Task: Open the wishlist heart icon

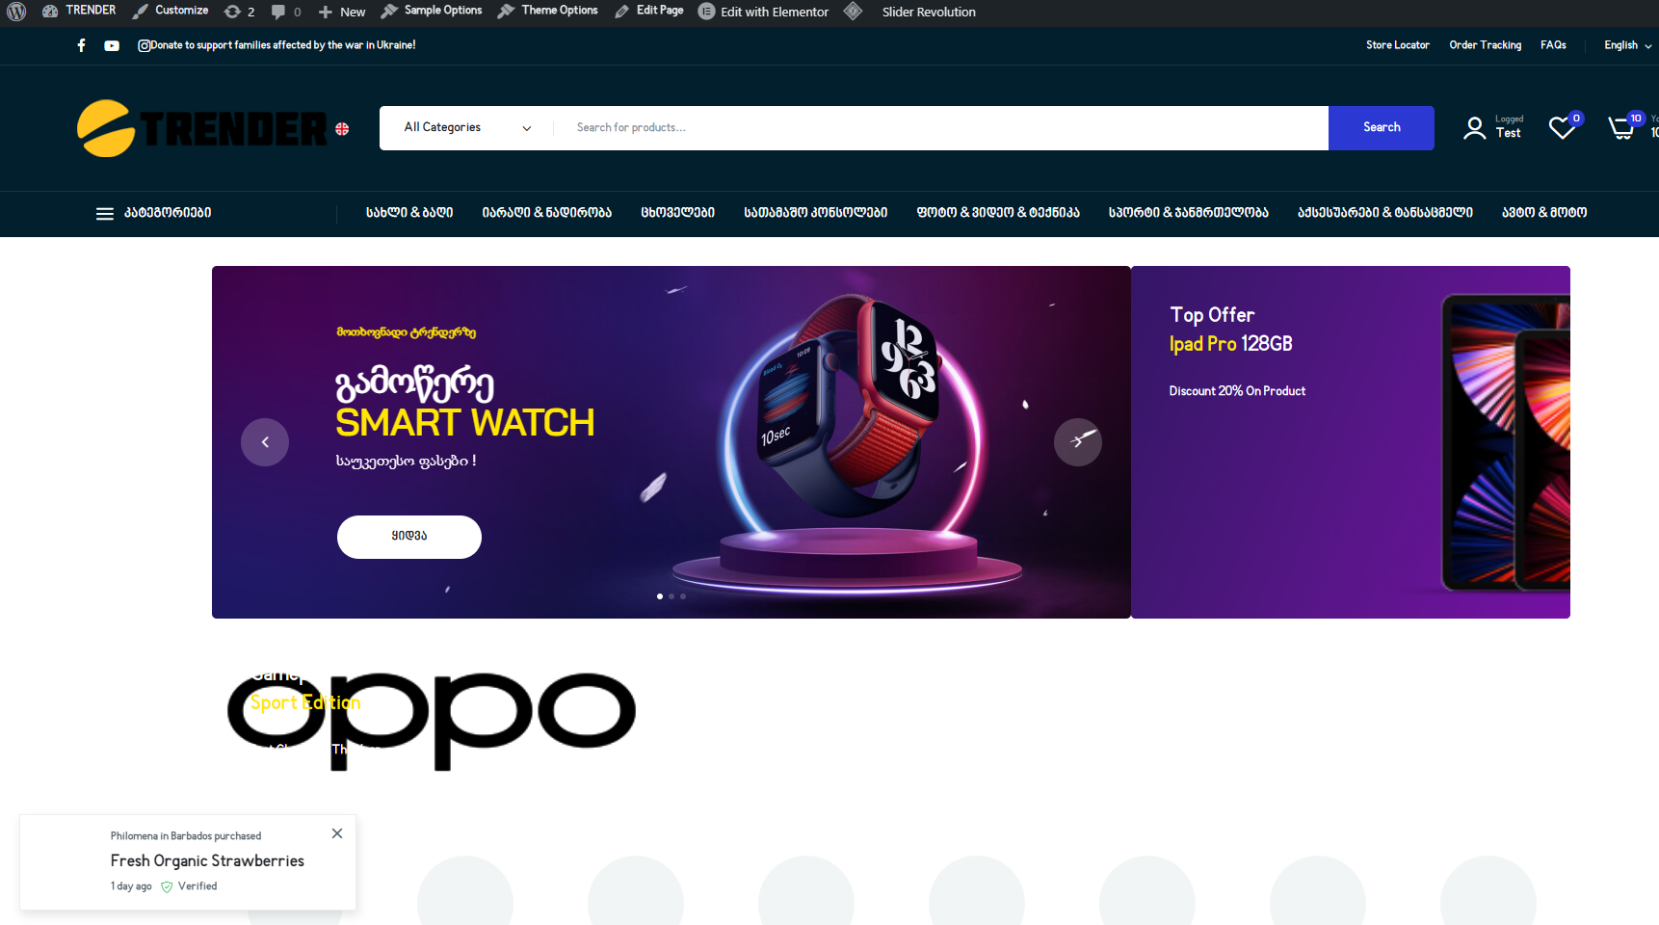Action: tap(1562, 128)
